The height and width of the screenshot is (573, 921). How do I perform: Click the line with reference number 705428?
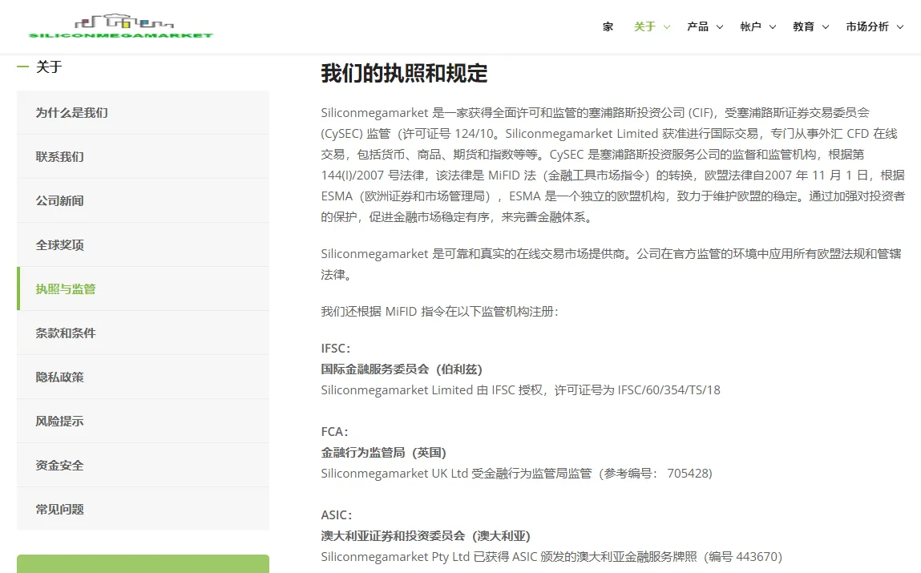click(516, 473)
